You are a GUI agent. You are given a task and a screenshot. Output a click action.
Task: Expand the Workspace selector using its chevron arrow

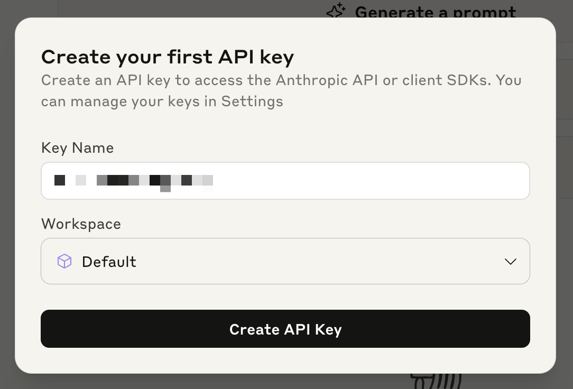(x=510, y=262)
